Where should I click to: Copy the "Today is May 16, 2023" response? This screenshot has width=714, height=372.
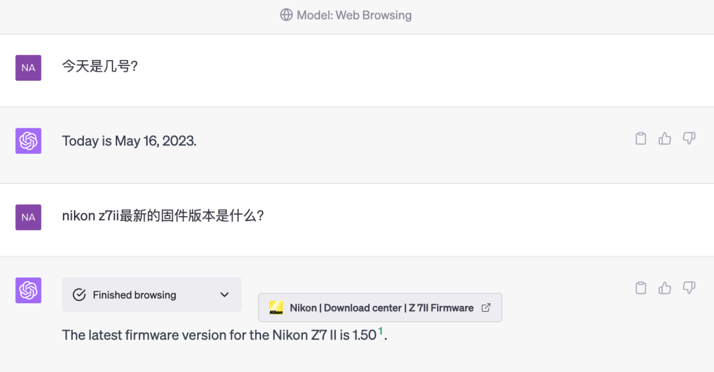coord(641,139)
